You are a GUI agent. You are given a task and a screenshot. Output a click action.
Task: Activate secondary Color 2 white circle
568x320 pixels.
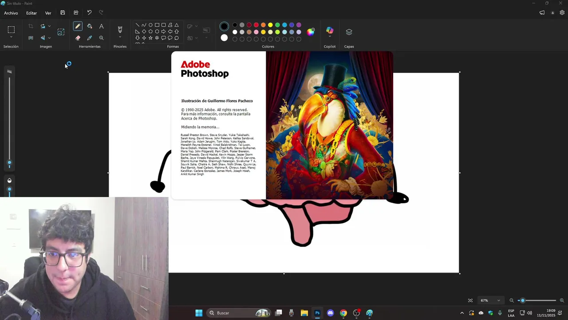tap(224, 38)
